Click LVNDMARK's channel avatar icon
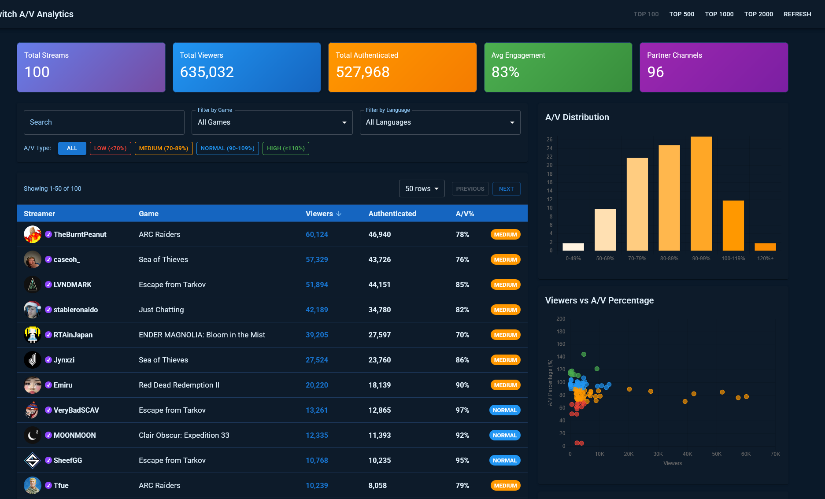825x499 pixels. point(33,285)
